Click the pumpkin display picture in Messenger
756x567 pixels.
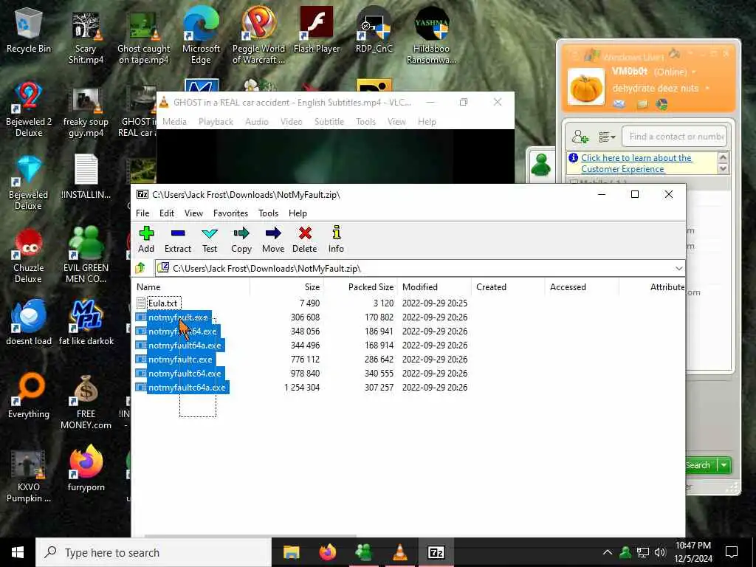[585, 87]
